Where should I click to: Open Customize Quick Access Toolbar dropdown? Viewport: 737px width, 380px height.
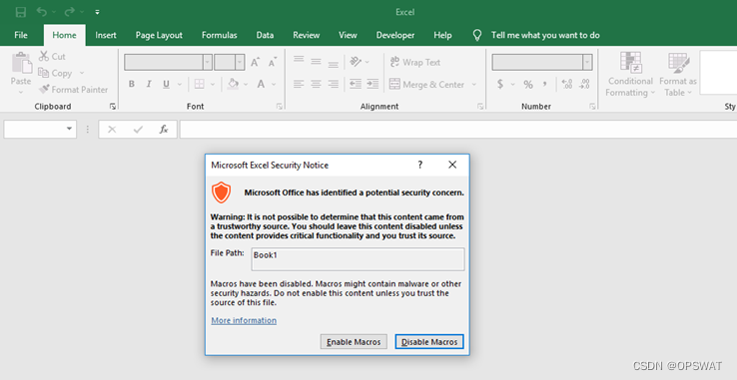point(97,12)
